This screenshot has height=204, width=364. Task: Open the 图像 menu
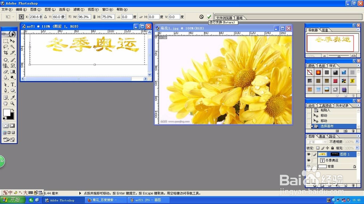(36, 9)
